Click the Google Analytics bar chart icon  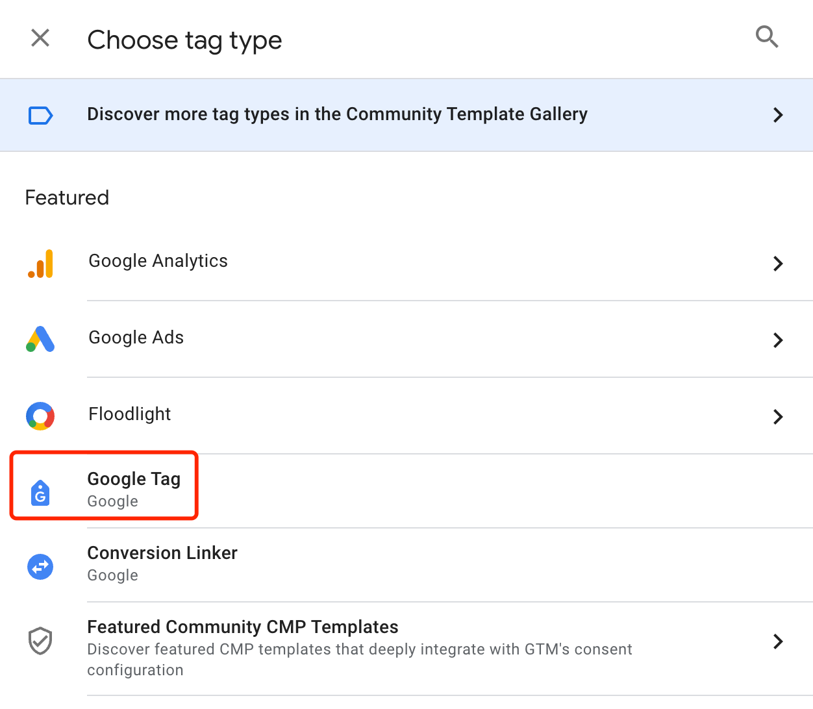click(40, 264)
